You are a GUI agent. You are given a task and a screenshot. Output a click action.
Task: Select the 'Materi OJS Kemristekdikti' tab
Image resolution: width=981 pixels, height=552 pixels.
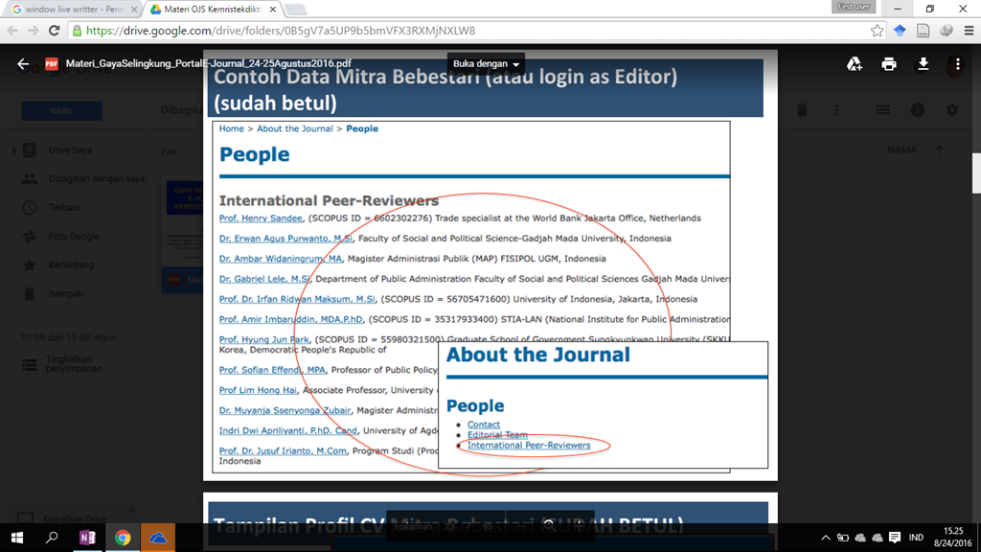tap(213, 10)
